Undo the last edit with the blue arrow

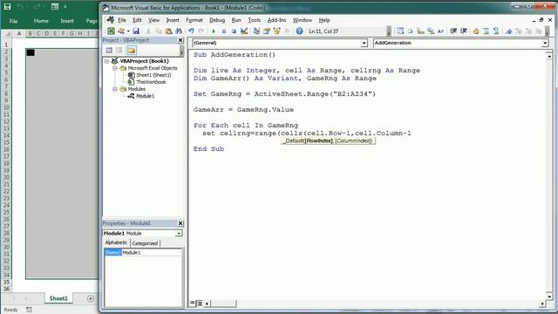[x=191, y=31]
